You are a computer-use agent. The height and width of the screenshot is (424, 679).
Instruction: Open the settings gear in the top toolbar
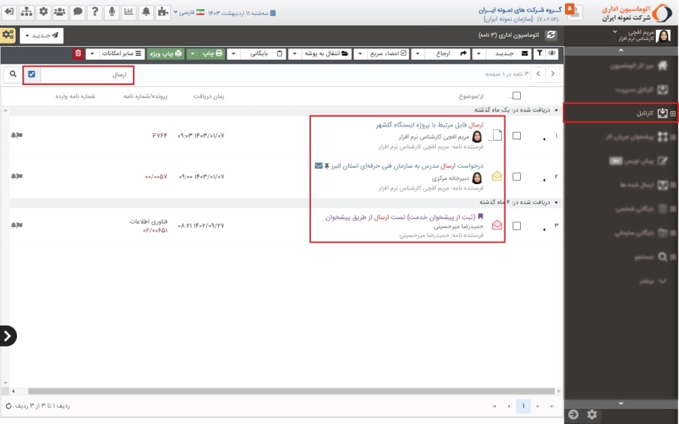[x=42, y=12]
